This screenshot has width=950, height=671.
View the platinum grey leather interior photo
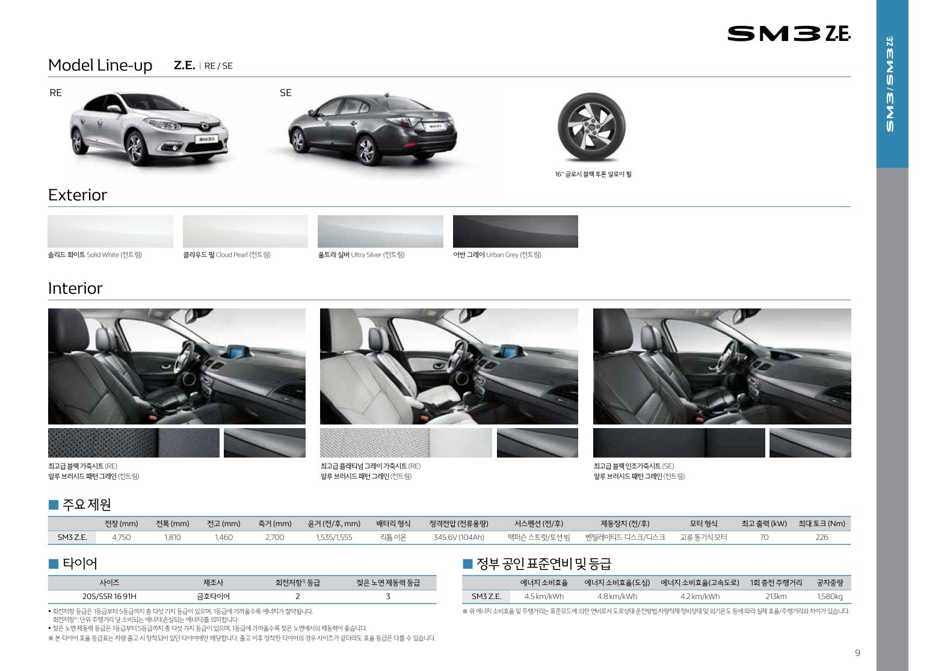449,366
